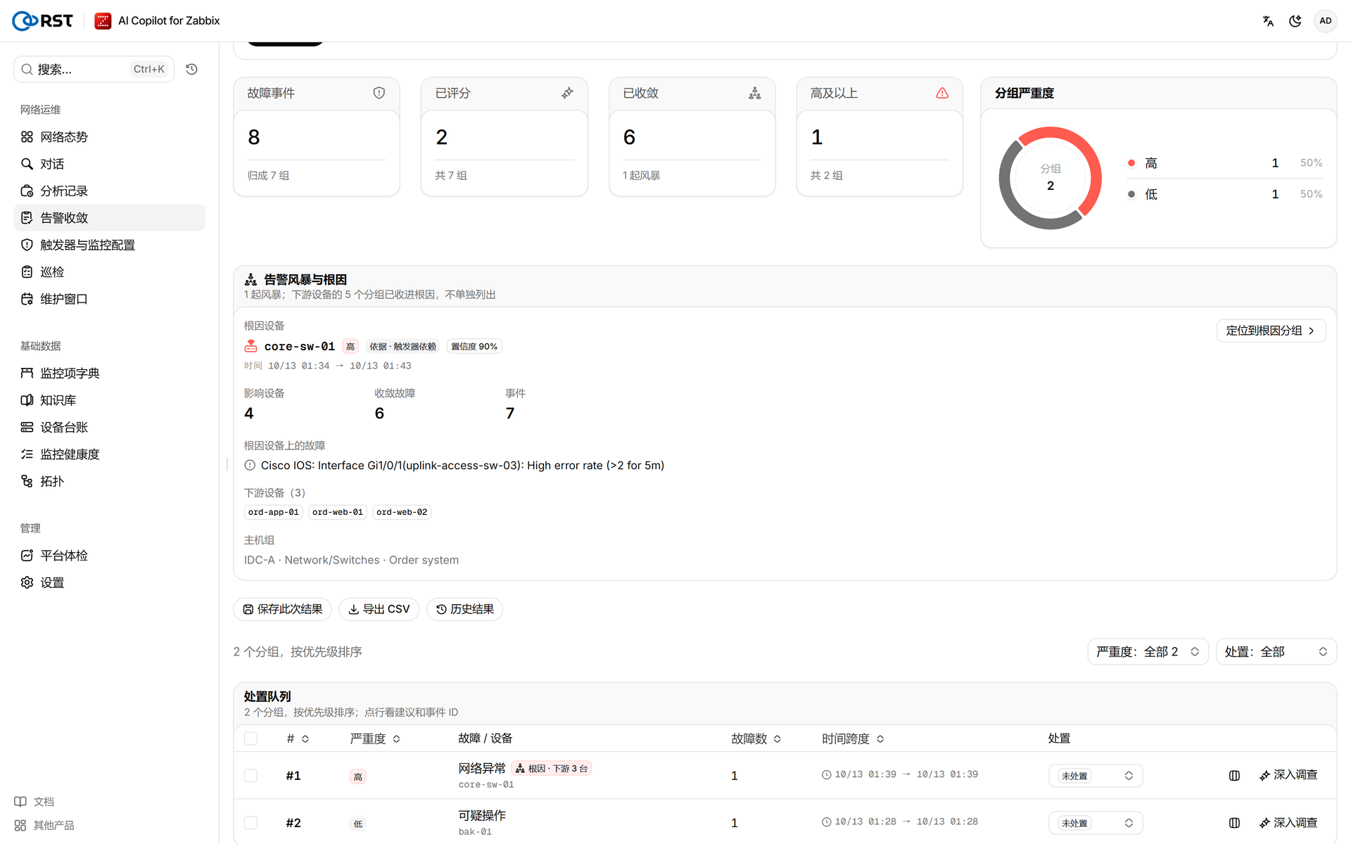Click 导出 CSV button
This screenshot has height=844, width=1351.
point(379,609)
